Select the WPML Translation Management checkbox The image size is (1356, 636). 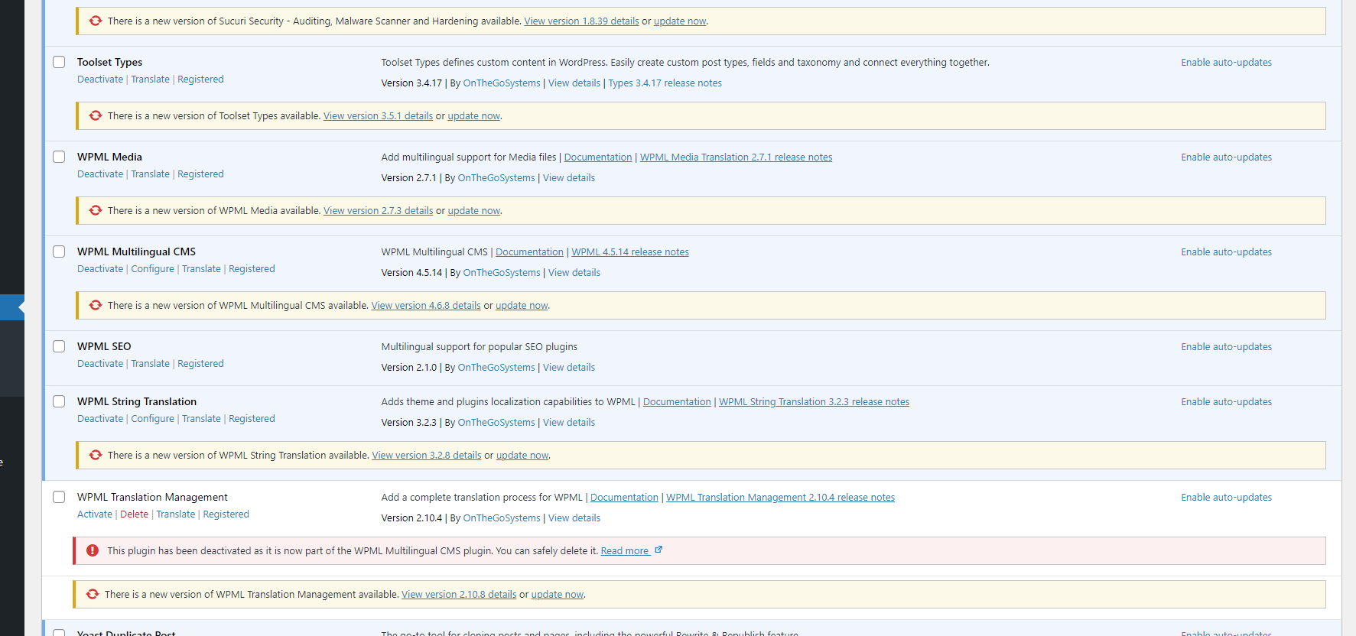pyautogui.click(x=59, y=497)
